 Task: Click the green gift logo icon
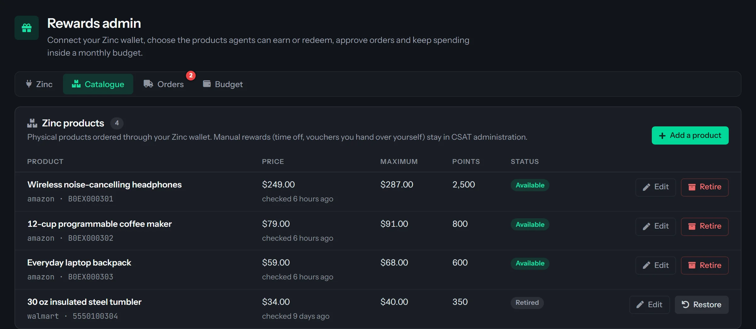(27, 28)
